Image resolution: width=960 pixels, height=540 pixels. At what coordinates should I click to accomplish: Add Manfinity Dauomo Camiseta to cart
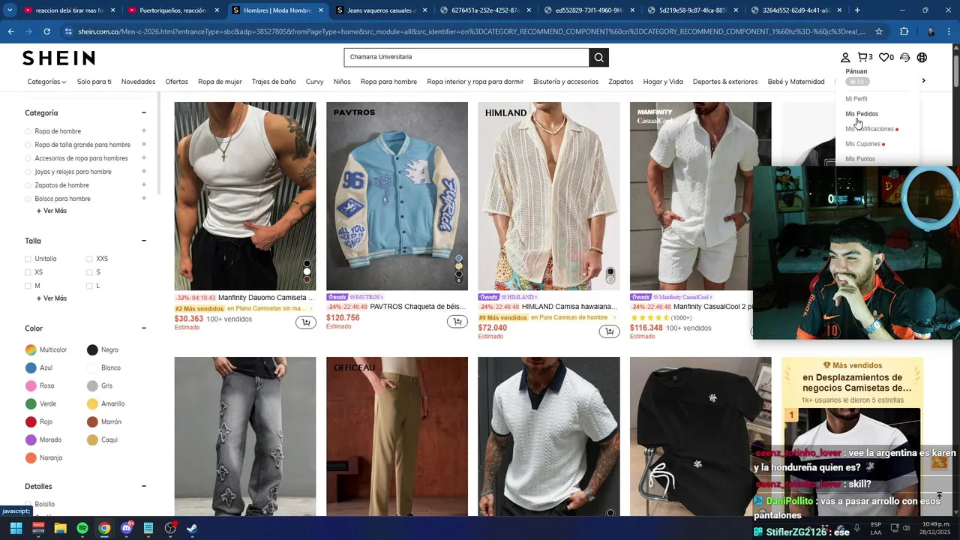tap(305, 322)
